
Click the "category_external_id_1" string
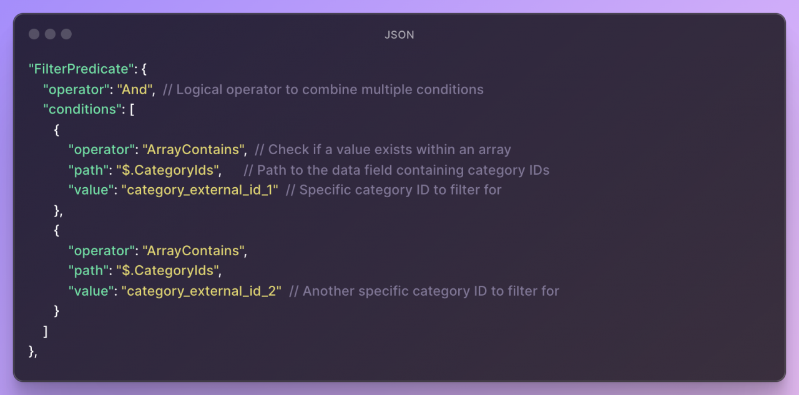200,190
